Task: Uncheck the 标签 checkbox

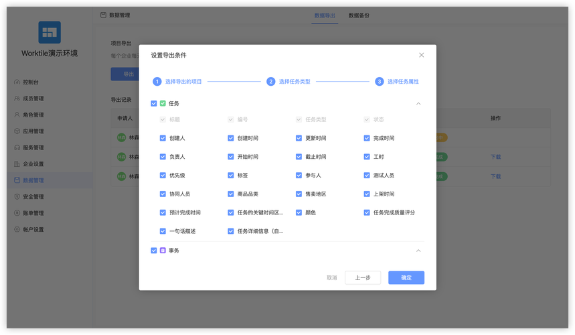Action: [x=231, y=176]
